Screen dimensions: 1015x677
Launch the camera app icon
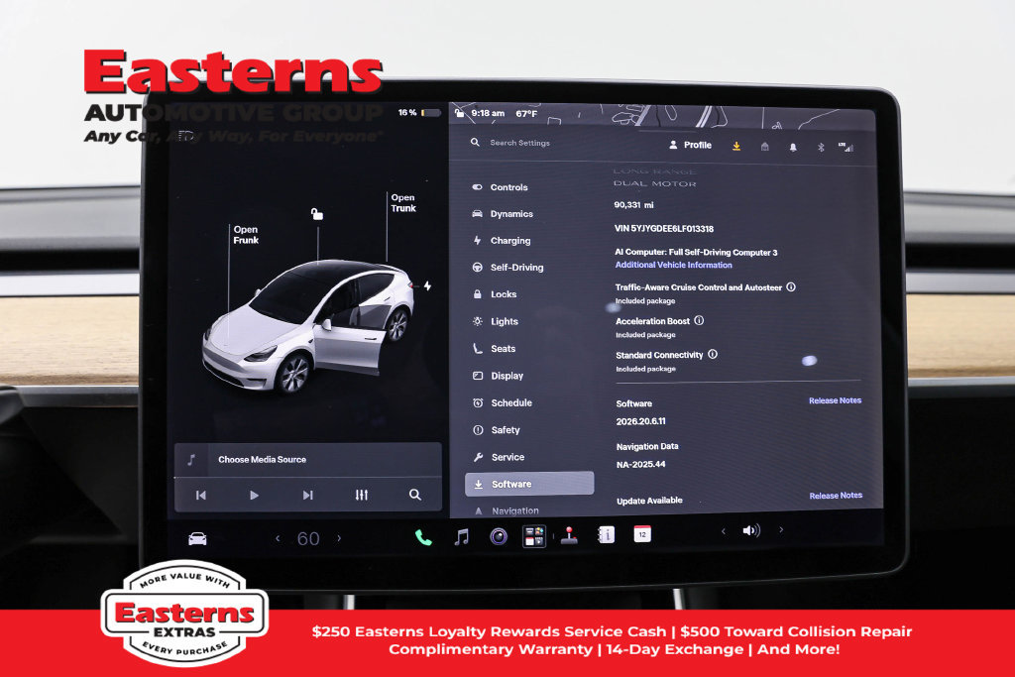tap(499, 536)
